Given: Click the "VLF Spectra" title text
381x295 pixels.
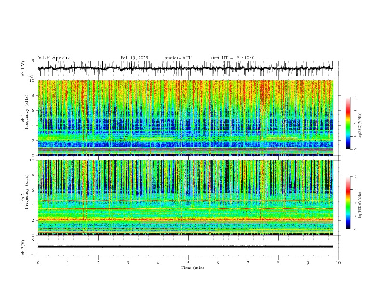Looking at the screenshot, I should [54, 58].
